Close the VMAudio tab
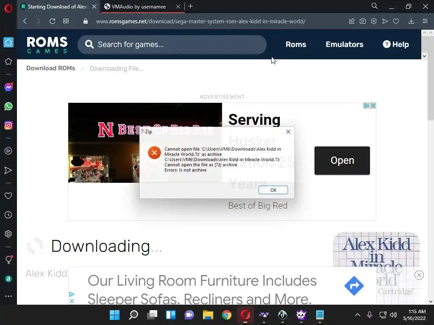Image resolution: width=434 pixels, height=325 pixels. click(x=178, y=7)
